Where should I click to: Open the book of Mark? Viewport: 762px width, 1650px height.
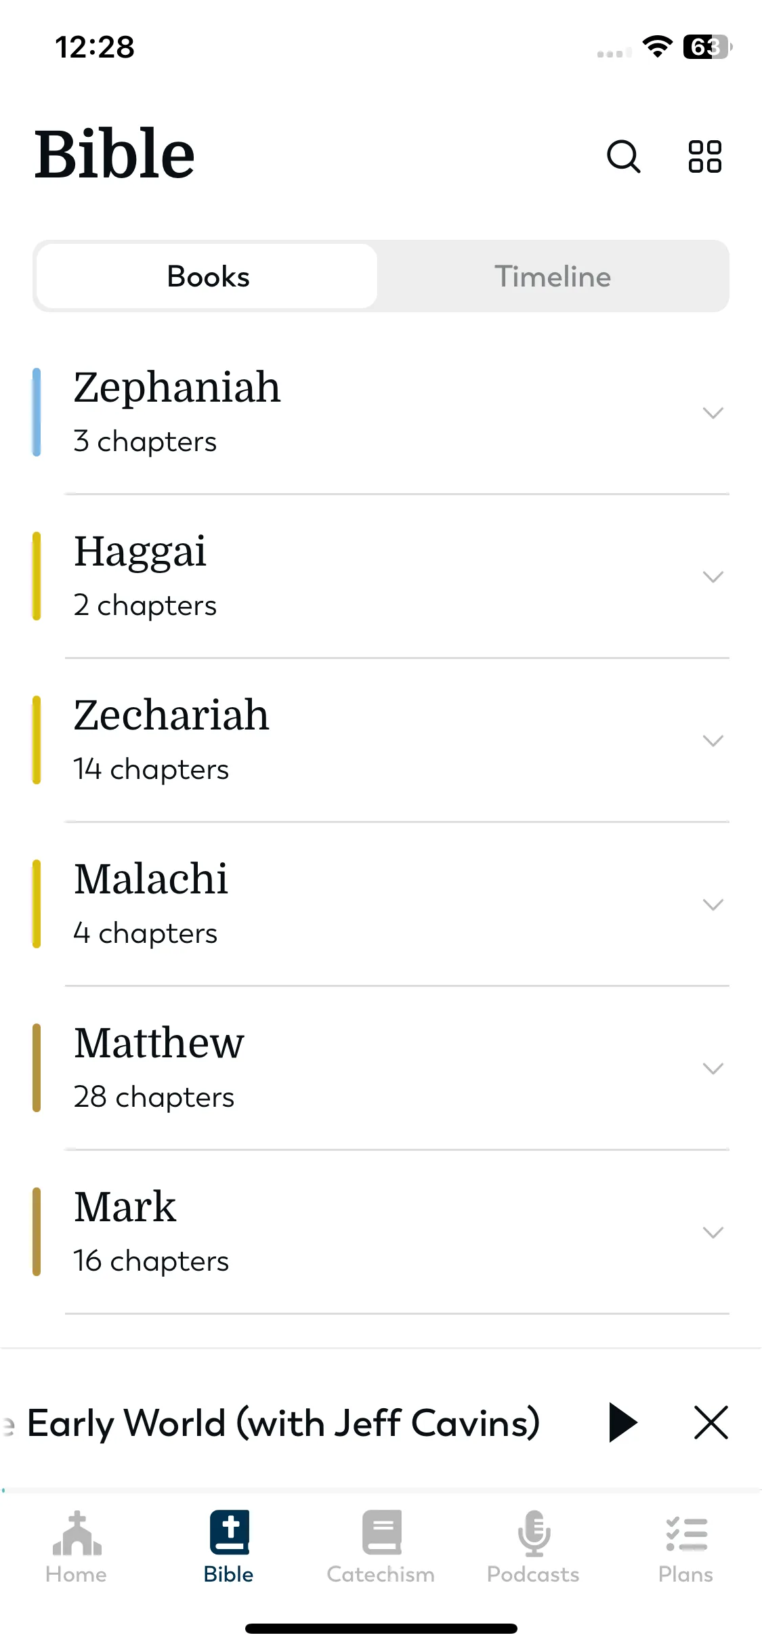(x=381, y=1232)
